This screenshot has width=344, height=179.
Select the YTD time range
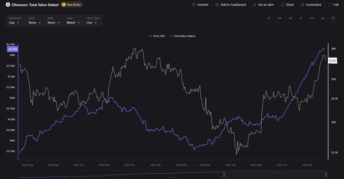click(x=312, y=18)
